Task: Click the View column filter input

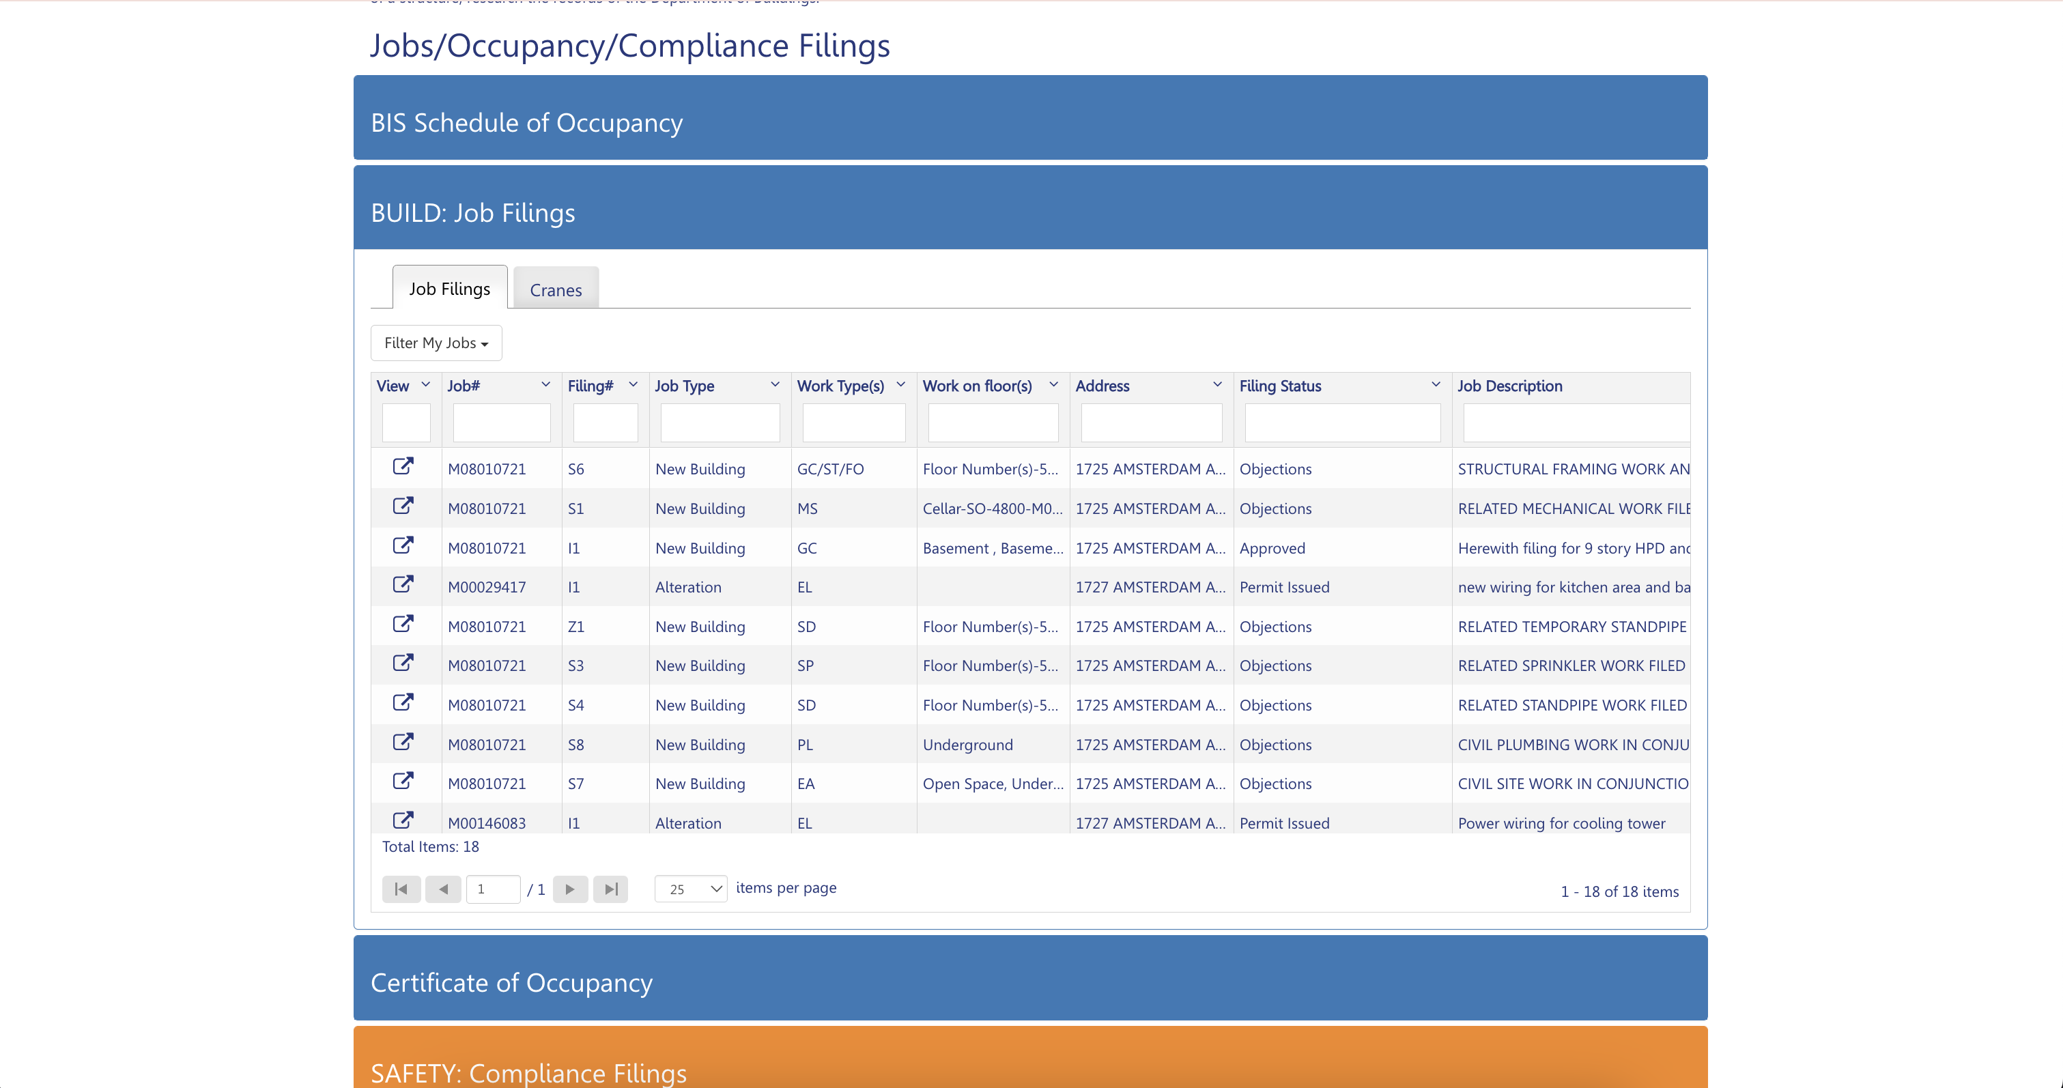Action: pos(406,423)
